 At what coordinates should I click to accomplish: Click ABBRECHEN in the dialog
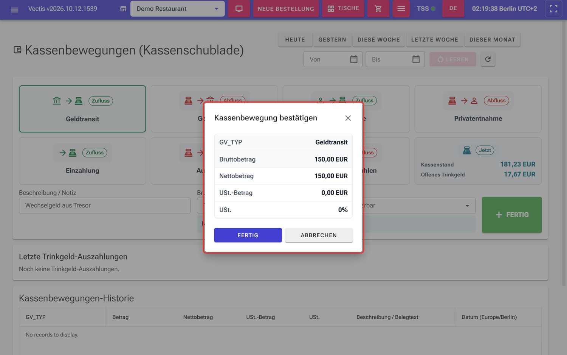click(x=319, y=235)
